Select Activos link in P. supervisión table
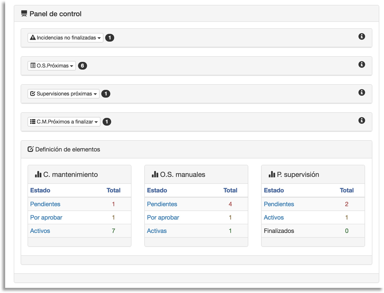The width and height of the screenshot is (384, 293). (x=273, y=218)
